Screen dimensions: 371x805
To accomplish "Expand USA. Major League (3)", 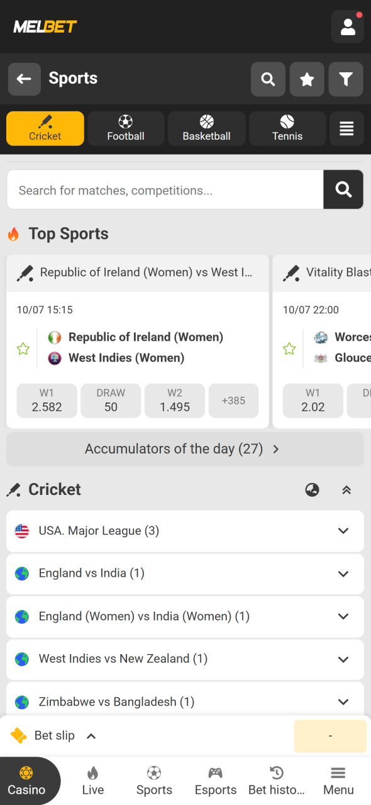I will [185, 531].
